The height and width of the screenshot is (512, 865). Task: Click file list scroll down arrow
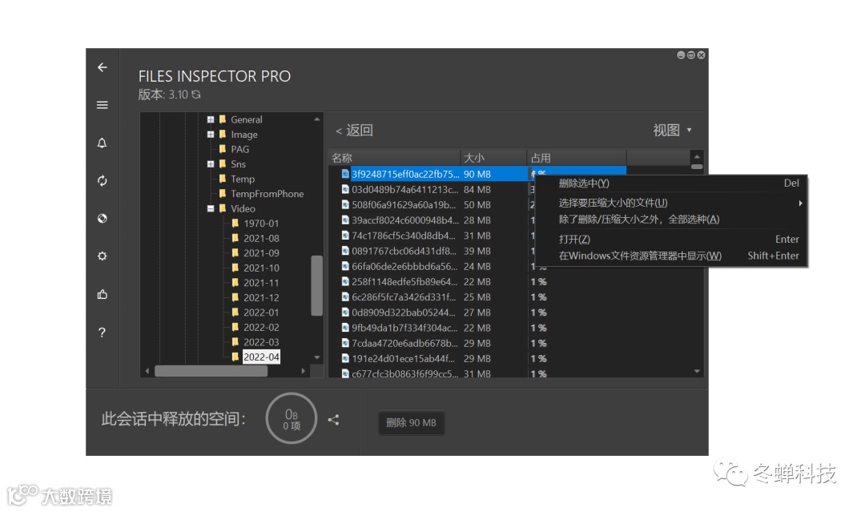[697, 371]
